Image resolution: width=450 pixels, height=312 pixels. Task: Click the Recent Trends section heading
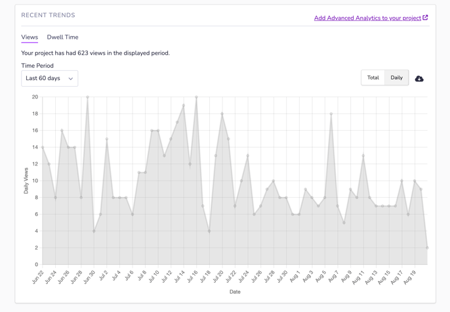point(48,15)
